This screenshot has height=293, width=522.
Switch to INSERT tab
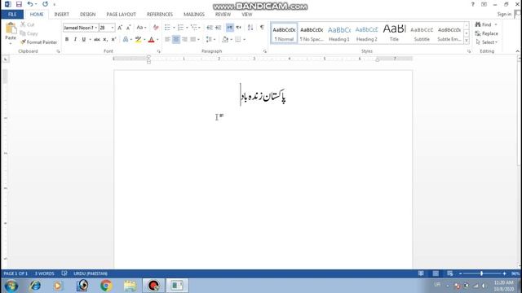pyautogui.click(x=62, y=15)
